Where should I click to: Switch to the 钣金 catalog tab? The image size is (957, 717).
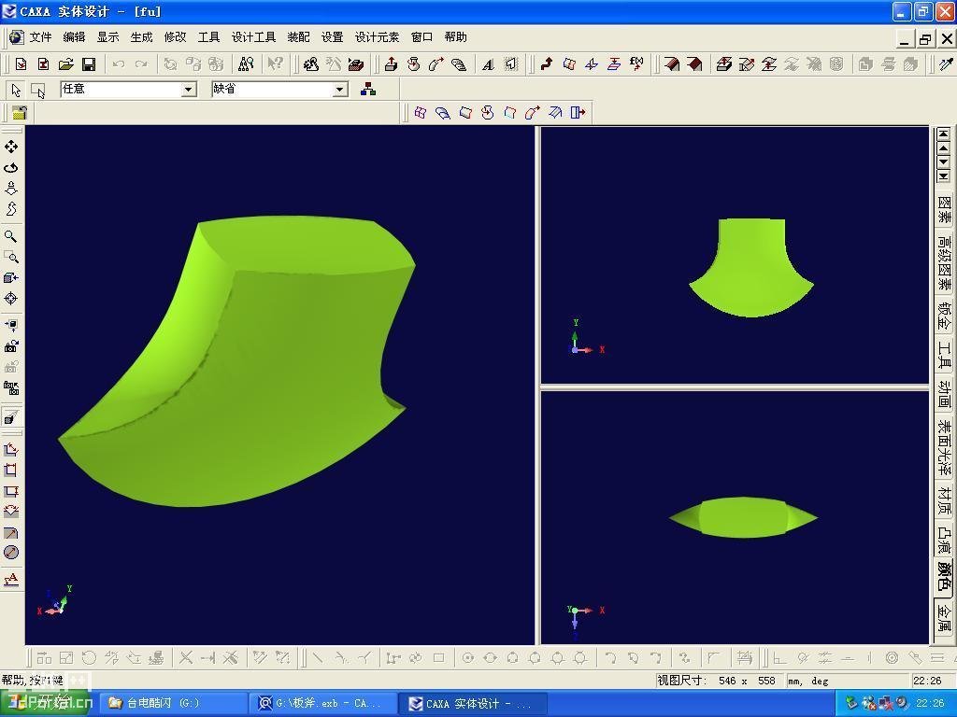click(x=944, y=316)
